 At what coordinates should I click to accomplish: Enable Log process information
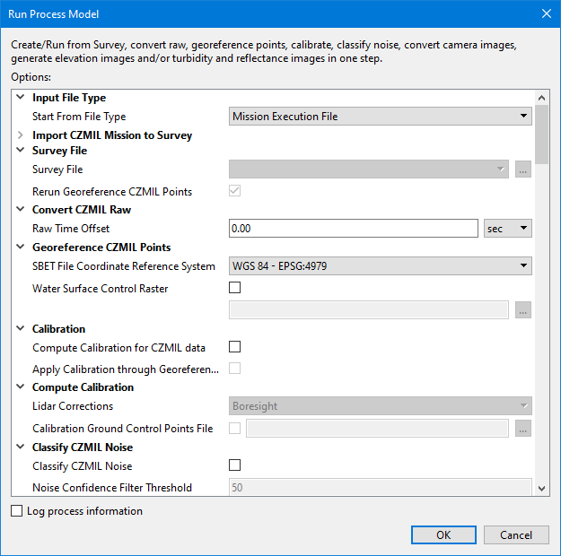[18, 511]
